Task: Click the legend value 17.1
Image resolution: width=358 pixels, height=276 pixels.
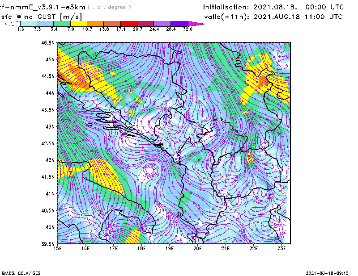Action: click(x=121, y=29)
